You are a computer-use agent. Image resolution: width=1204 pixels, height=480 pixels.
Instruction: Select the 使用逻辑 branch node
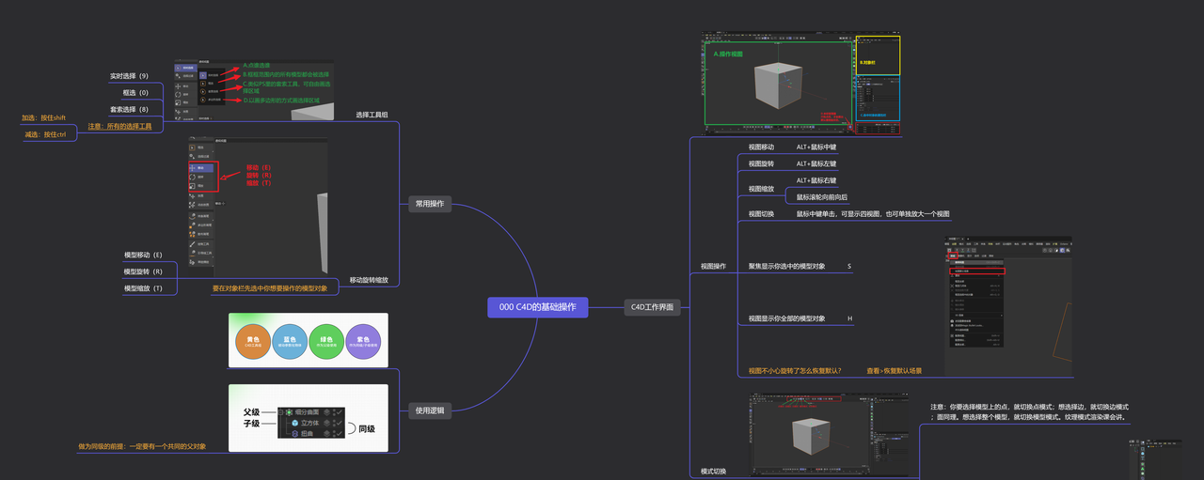click(431, 410)
